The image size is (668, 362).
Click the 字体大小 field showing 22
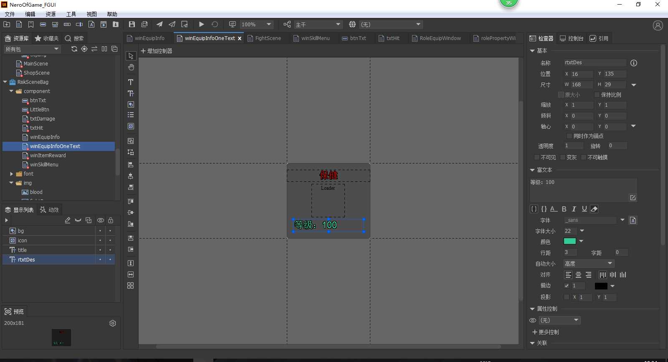point(570,231)
